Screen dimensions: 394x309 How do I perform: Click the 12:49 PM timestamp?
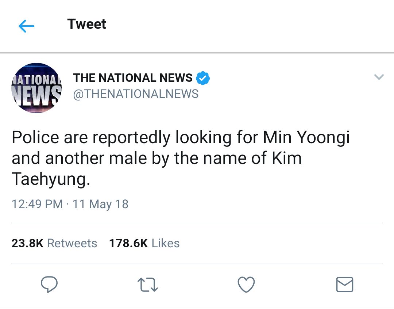37,204
